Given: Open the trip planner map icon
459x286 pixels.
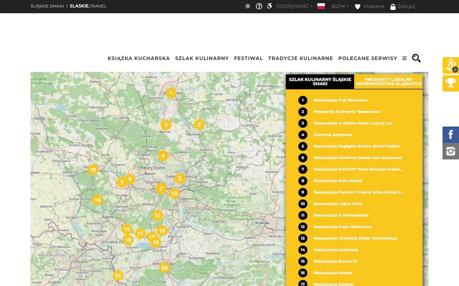Looking at the screenshot, I should pos(451,65).
